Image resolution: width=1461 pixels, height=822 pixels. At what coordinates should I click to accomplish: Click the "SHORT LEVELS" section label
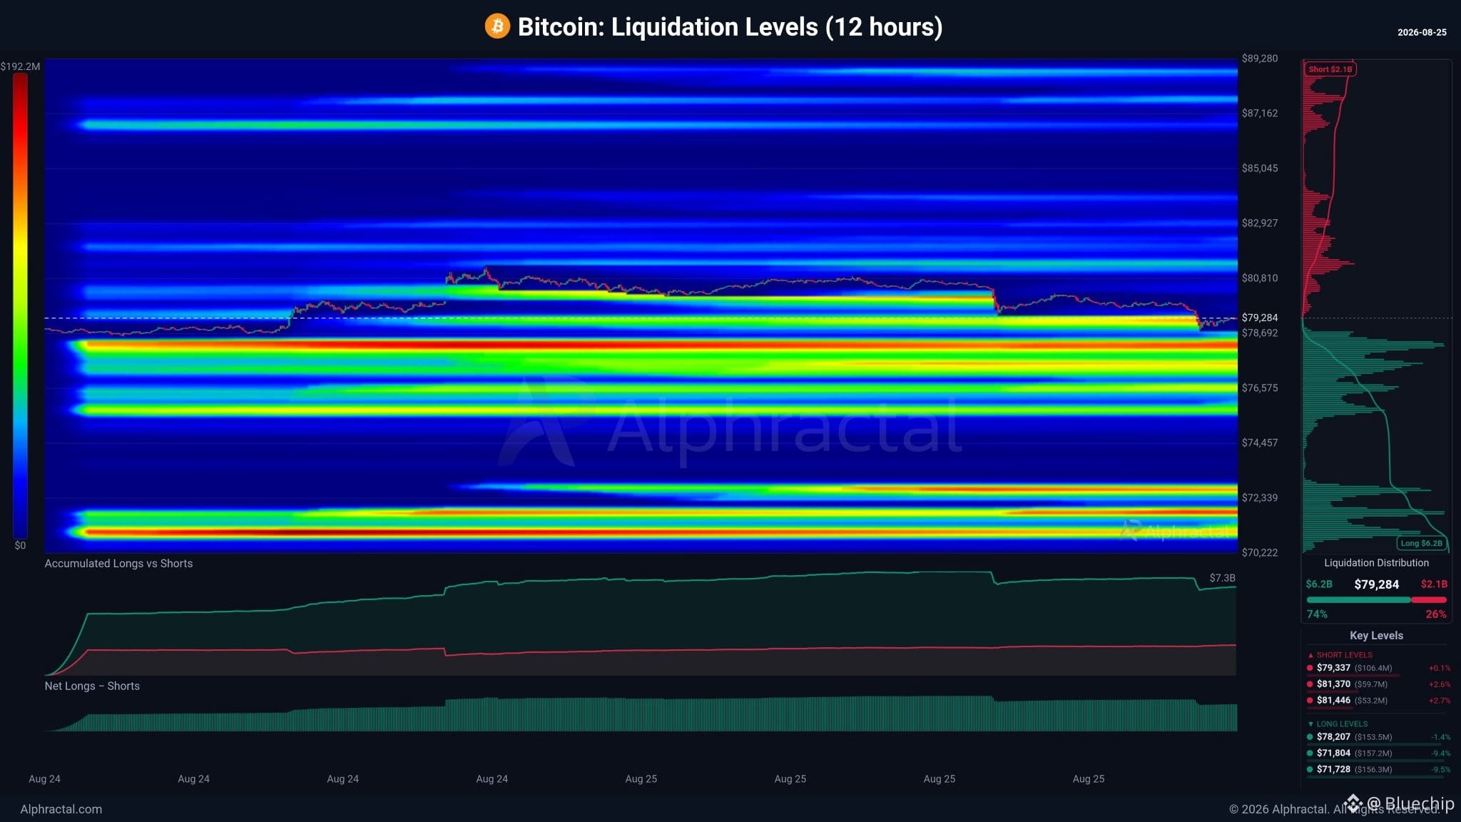point(1344,655)
